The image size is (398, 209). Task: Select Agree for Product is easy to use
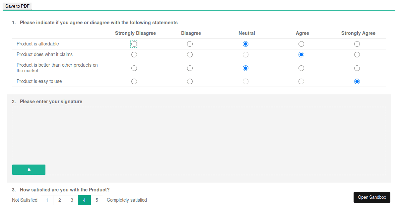(x=301, y=81)
